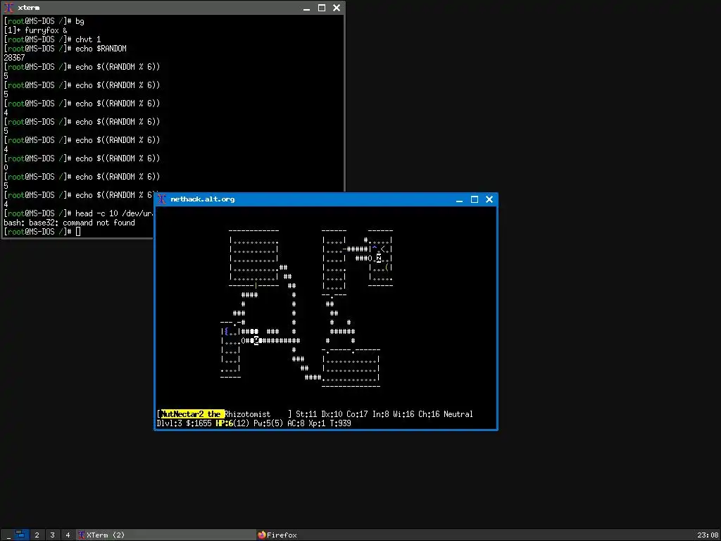Click the 'Wi:16' wisdom stat
This screenshot has width=721, height=541.
(x=403, y=414)
